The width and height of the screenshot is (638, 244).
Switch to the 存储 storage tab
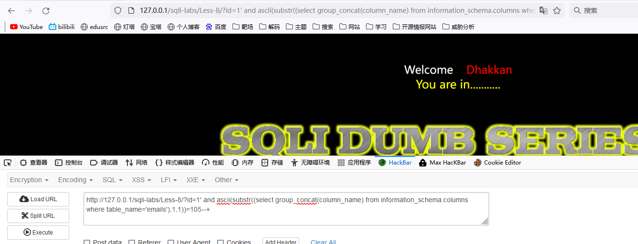click(272, 163)
